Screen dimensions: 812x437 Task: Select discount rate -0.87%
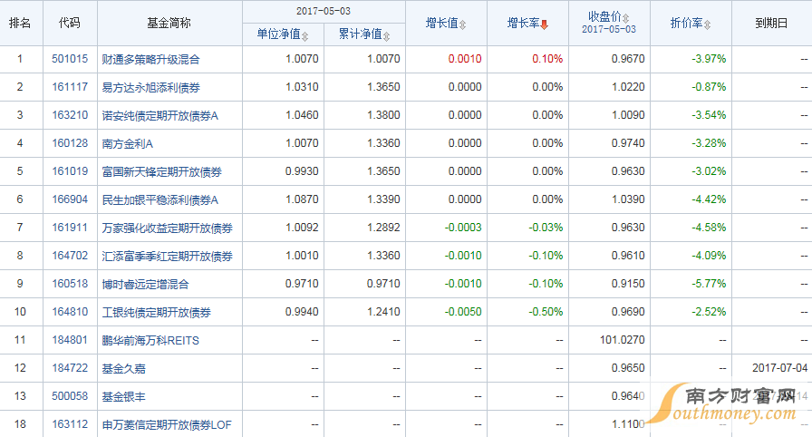tap(709, 87)
